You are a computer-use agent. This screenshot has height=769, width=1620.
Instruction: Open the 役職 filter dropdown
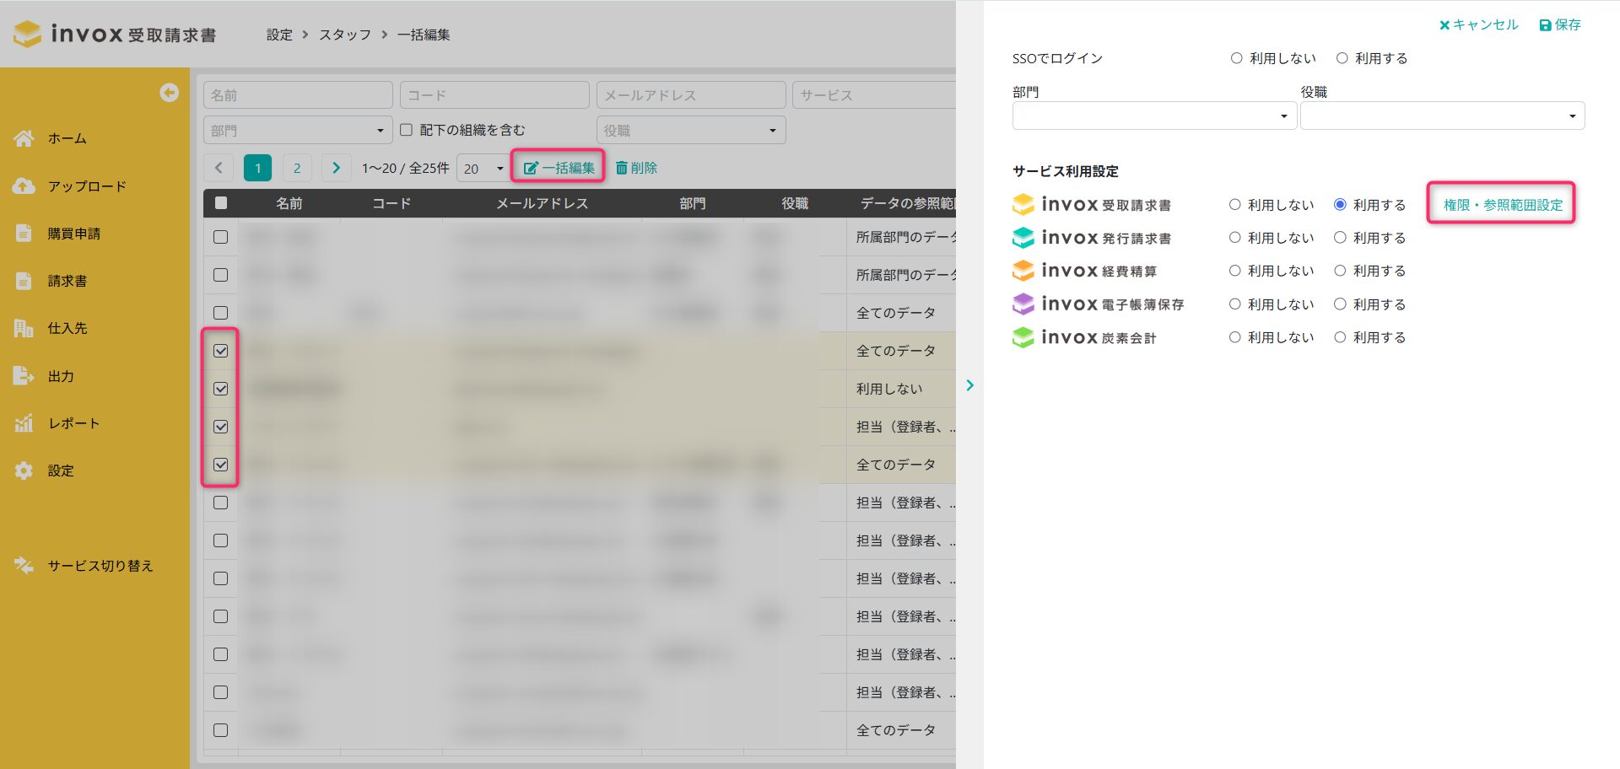coord(691,130)
